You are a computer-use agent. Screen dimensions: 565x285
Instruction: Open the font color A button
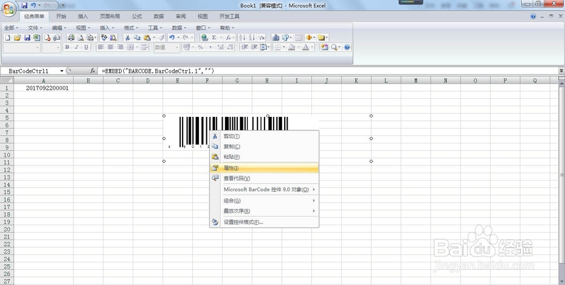(306, 47)
